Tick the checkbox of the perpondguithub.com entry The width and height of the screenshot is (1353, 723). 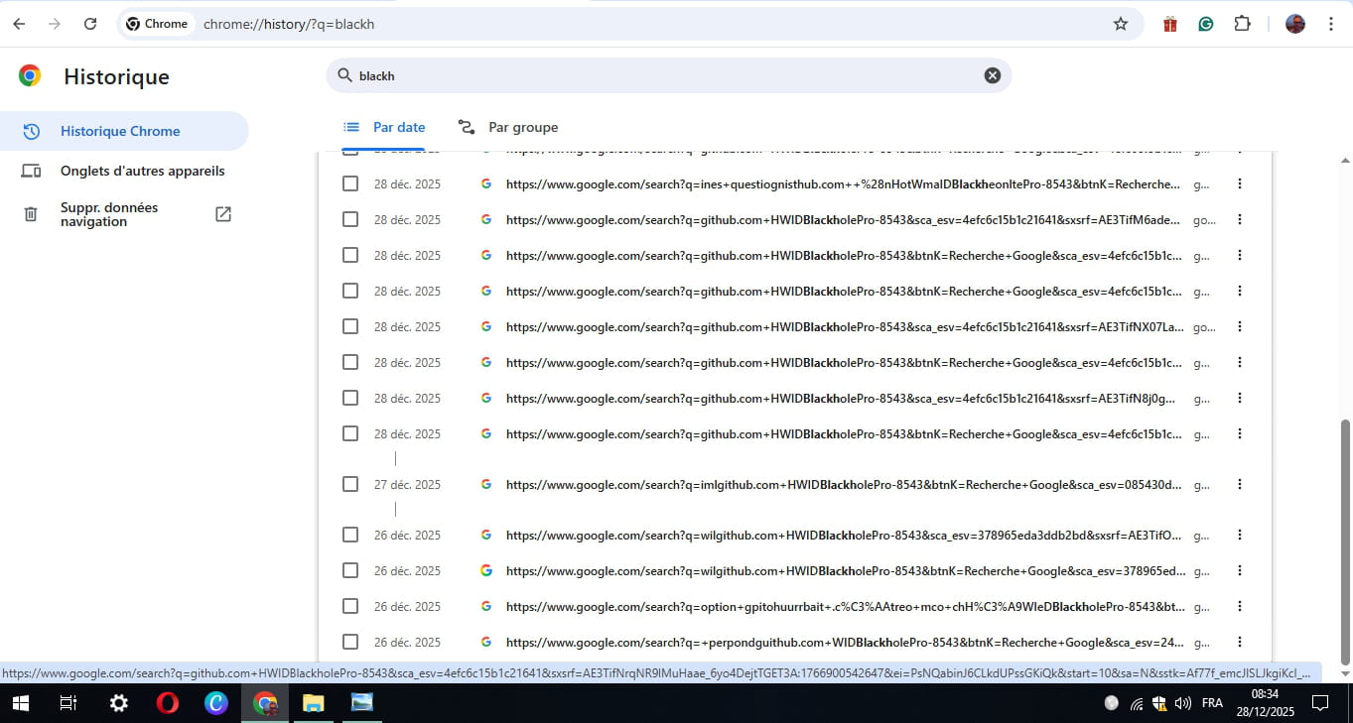click(x=350, y=642)
